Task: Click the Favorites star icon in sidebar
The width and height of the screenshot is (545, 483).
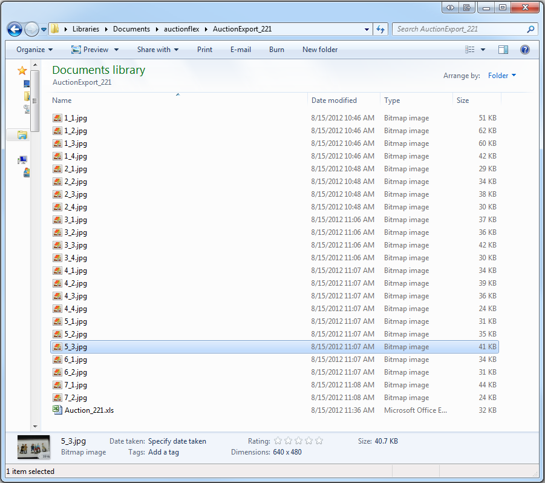Action: coord(22,71)
